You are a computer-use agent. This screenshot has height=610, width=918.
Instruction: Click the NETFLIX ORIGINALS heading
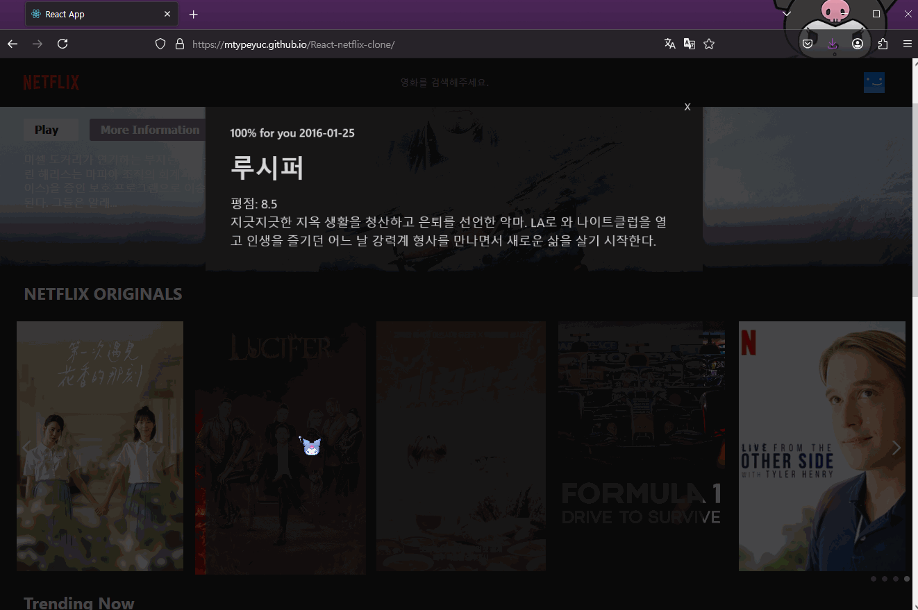[103, 294]
